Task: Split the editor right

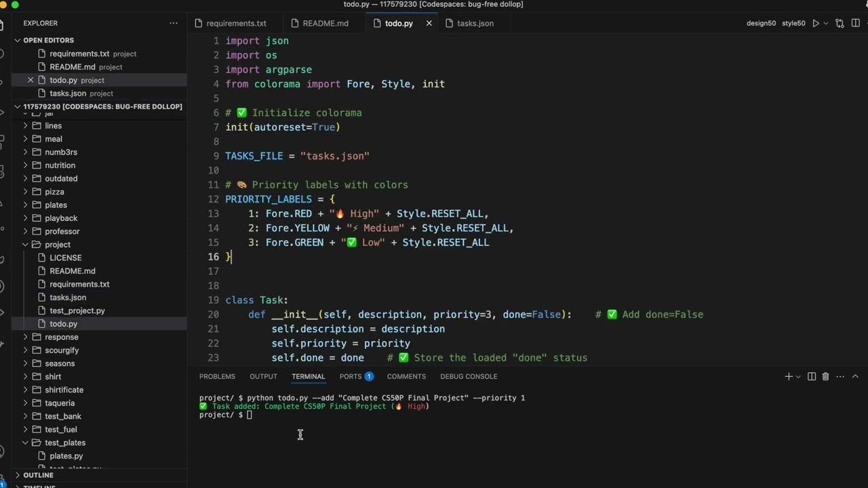Action: click(x=855, y=23)
